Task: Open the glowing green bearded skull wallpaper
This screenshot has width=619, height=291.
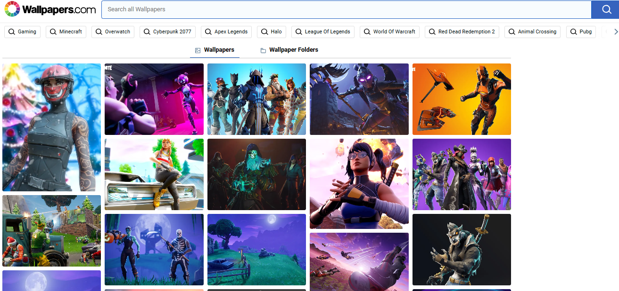Action: point(256,174)
